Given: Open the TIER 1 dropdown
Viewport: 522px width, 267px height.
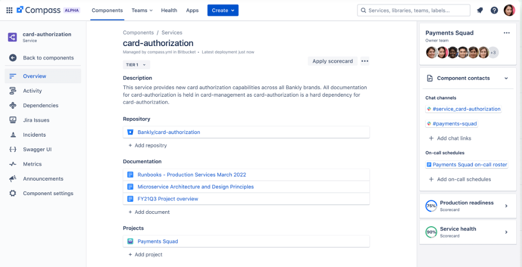Looking at the screenshot, I should pos(136,65).
